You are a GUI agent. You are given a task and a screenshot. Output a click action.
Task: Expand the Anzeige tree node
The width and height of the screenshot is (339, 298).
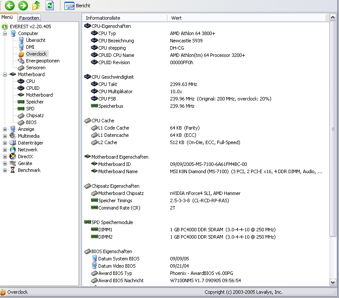point(5,129)
